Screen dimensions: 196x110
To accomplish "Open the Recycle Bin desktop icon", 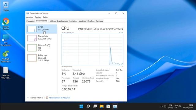I will click(6, 6).
